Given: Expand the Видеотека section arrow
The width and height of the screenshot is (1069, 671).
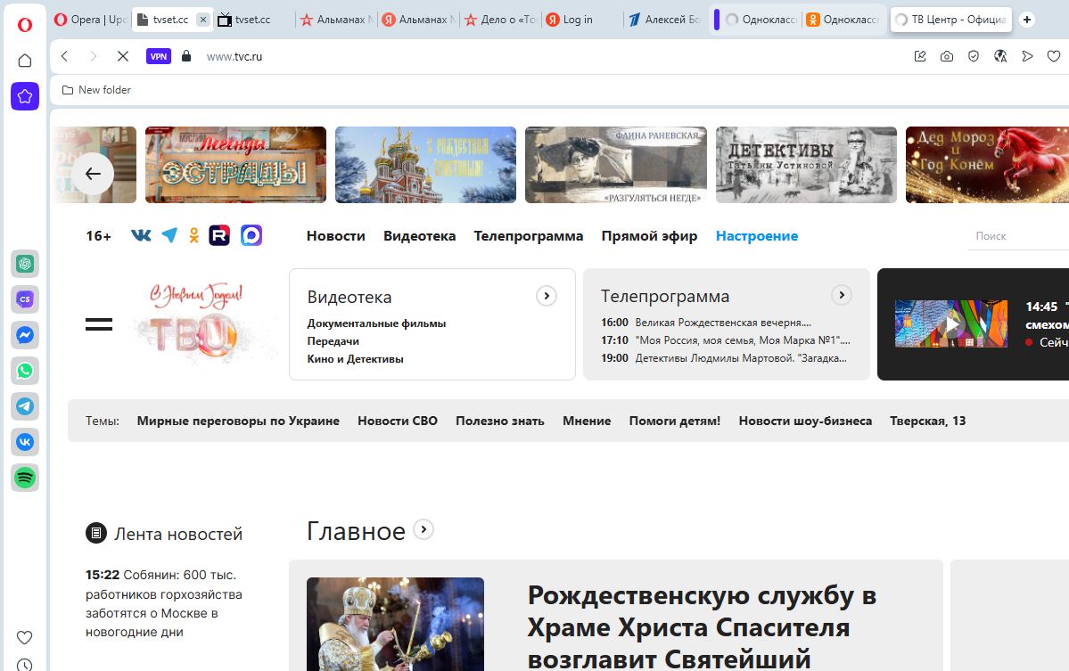Looking at the screenshot, I should click(x=546, y=296).
